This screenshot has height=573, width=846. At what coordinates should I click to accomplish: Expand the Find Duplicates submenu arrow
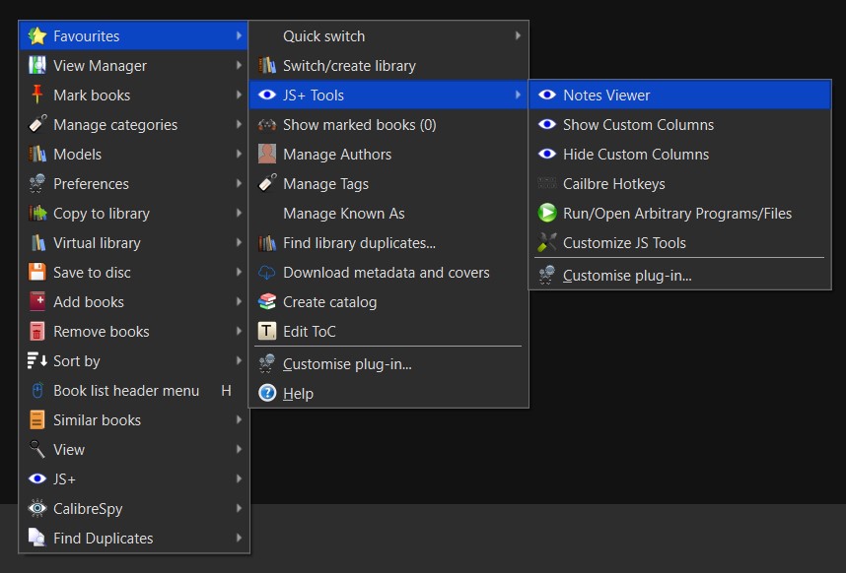240,539
